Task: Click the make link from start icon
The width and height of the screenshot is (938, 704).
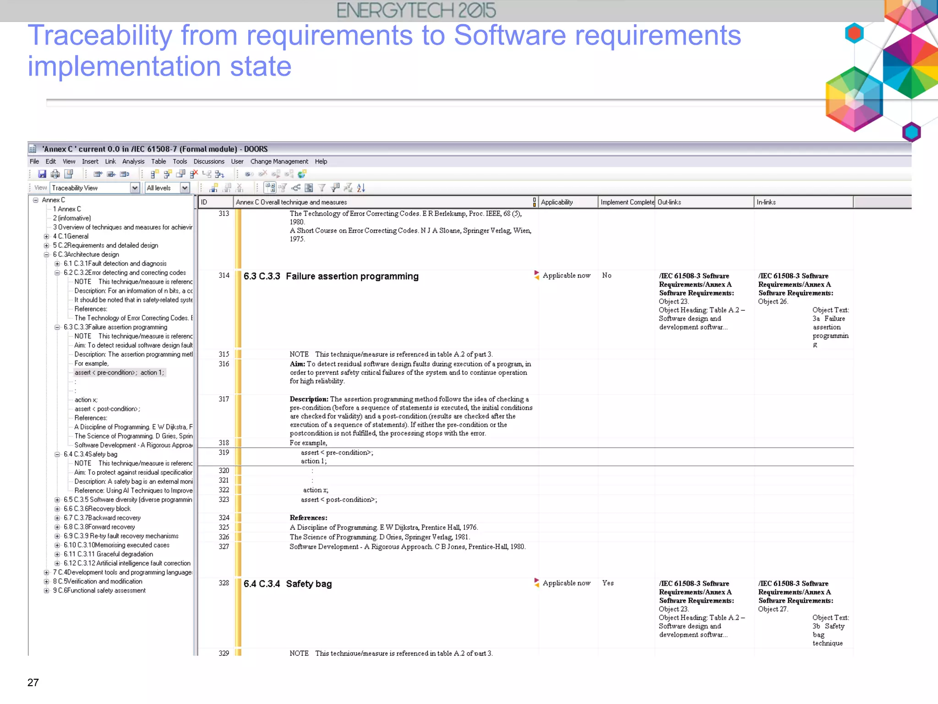Action: pos(276,174)
